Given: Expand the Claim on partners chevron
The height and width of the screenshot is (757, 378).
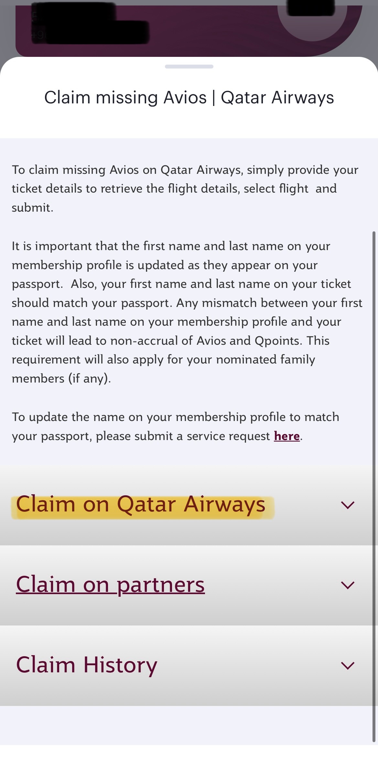Looking at the screenshot, I should coord(348,585).
